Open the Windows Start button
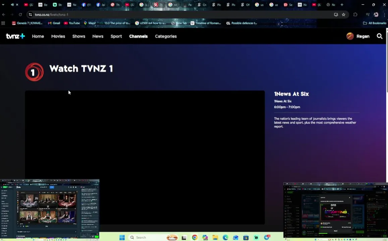 click(122, 238)
